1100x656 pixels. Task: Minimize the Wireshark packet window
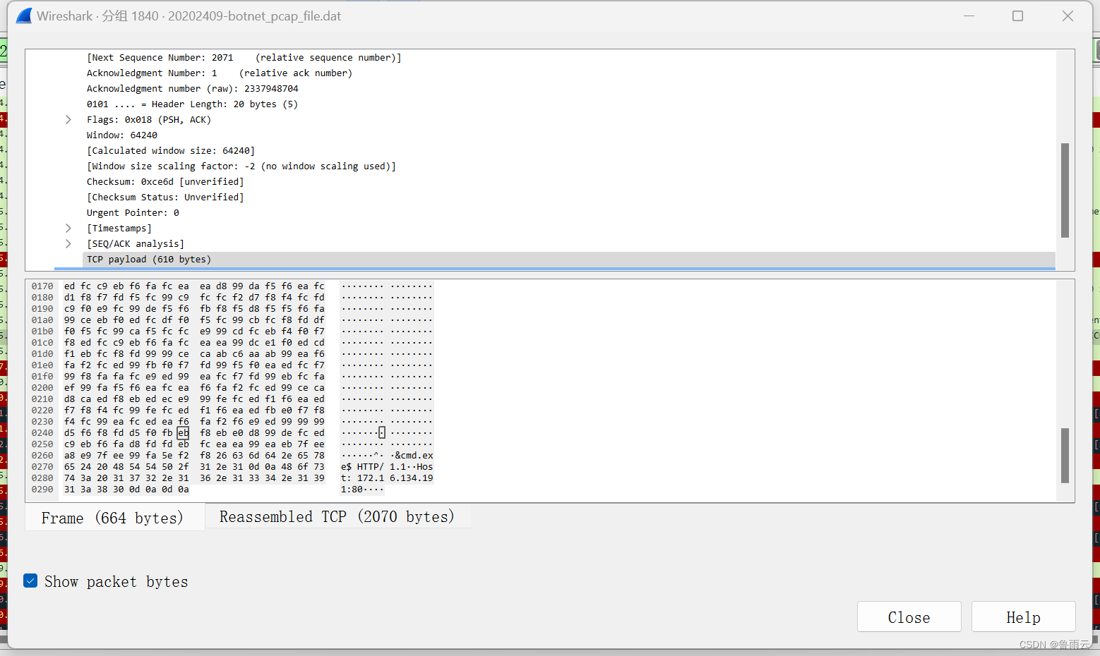pyautogui.click(x=969, y=16)
